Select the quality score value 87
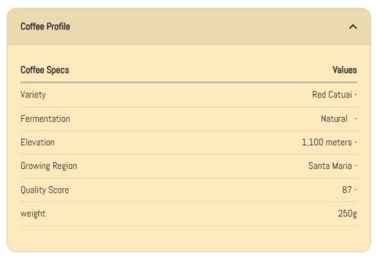Screen dimensions: 376x257 click(x=345, y=190)
